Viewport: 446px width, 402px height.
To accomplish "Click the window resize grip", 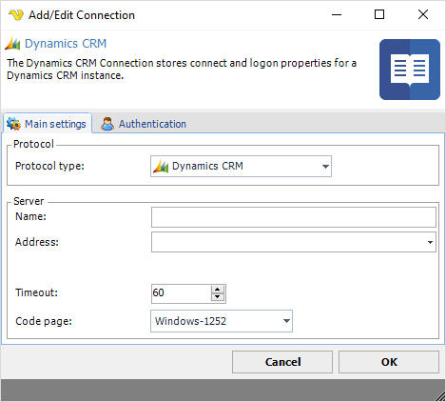I will [x=440, y=396].
